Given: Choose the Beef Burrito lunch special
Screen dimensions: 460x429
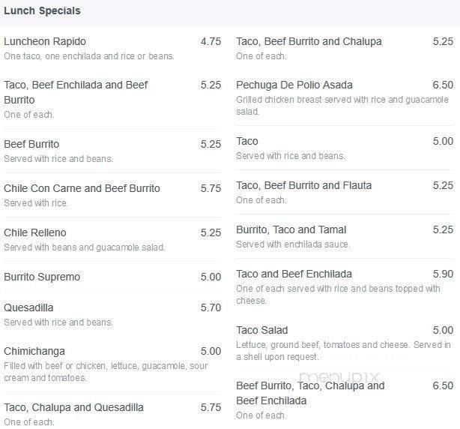Looking at the screenshot, I should pyautogui.click(x=31, y=144).
